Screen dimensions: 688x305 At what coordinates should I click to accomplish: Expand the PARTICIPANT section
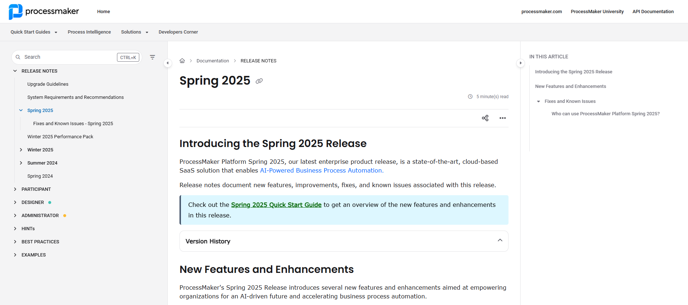click(15, 189)
